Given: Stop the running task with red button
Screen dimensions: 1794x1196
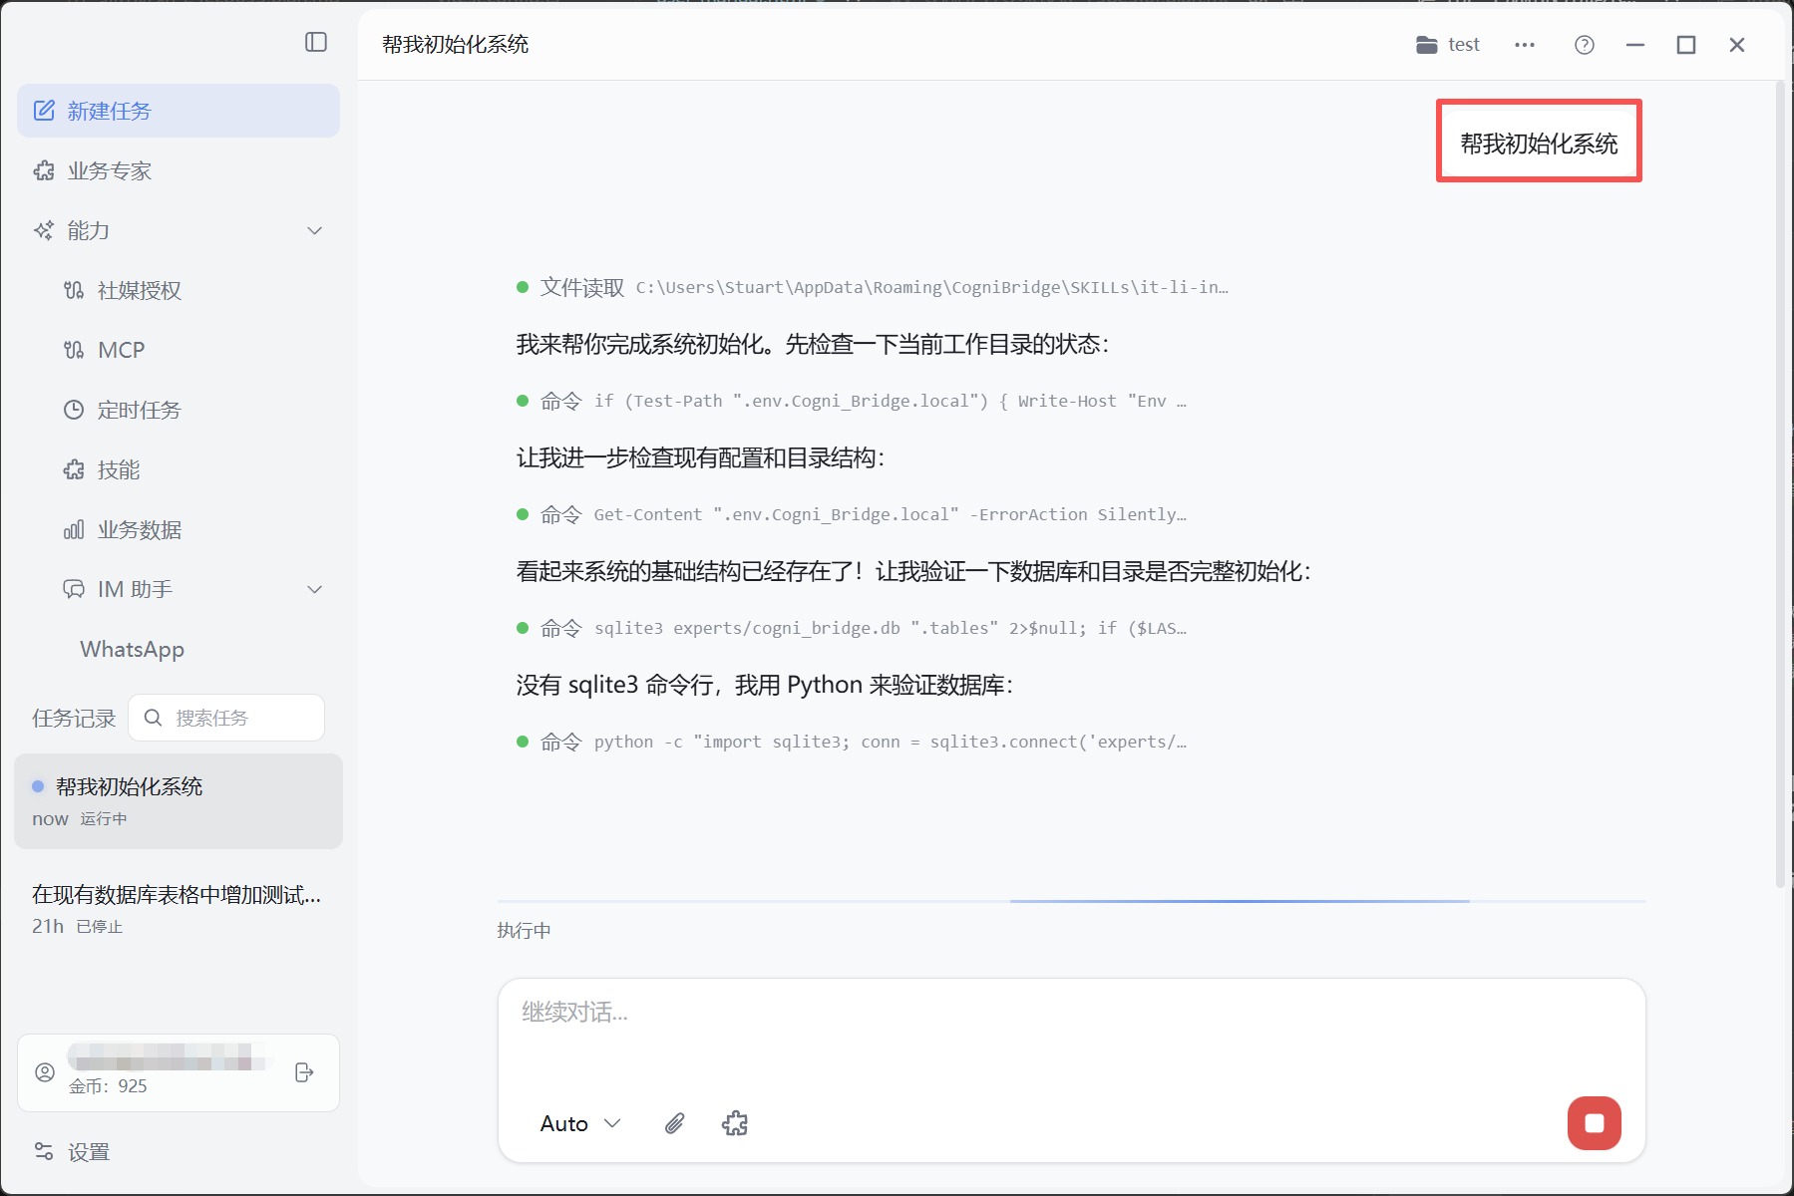Looking at the screenshot, I should click(x=1595, y=1123).
